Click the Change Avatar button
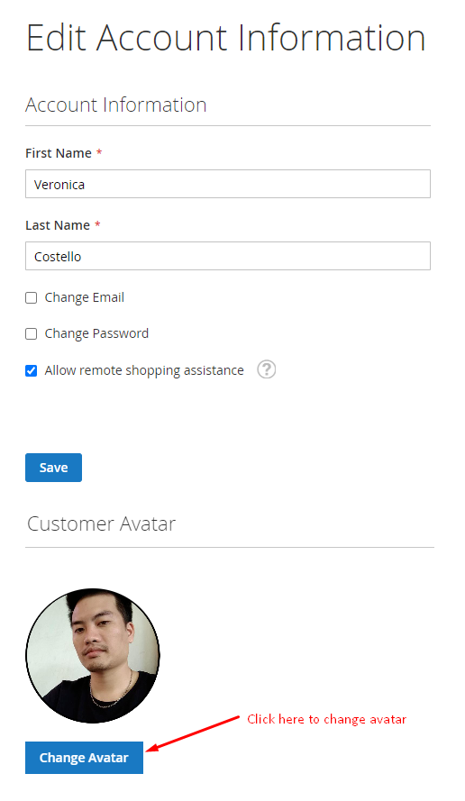Viewport: 465px width, 801px height. click(x=85, y=758)
